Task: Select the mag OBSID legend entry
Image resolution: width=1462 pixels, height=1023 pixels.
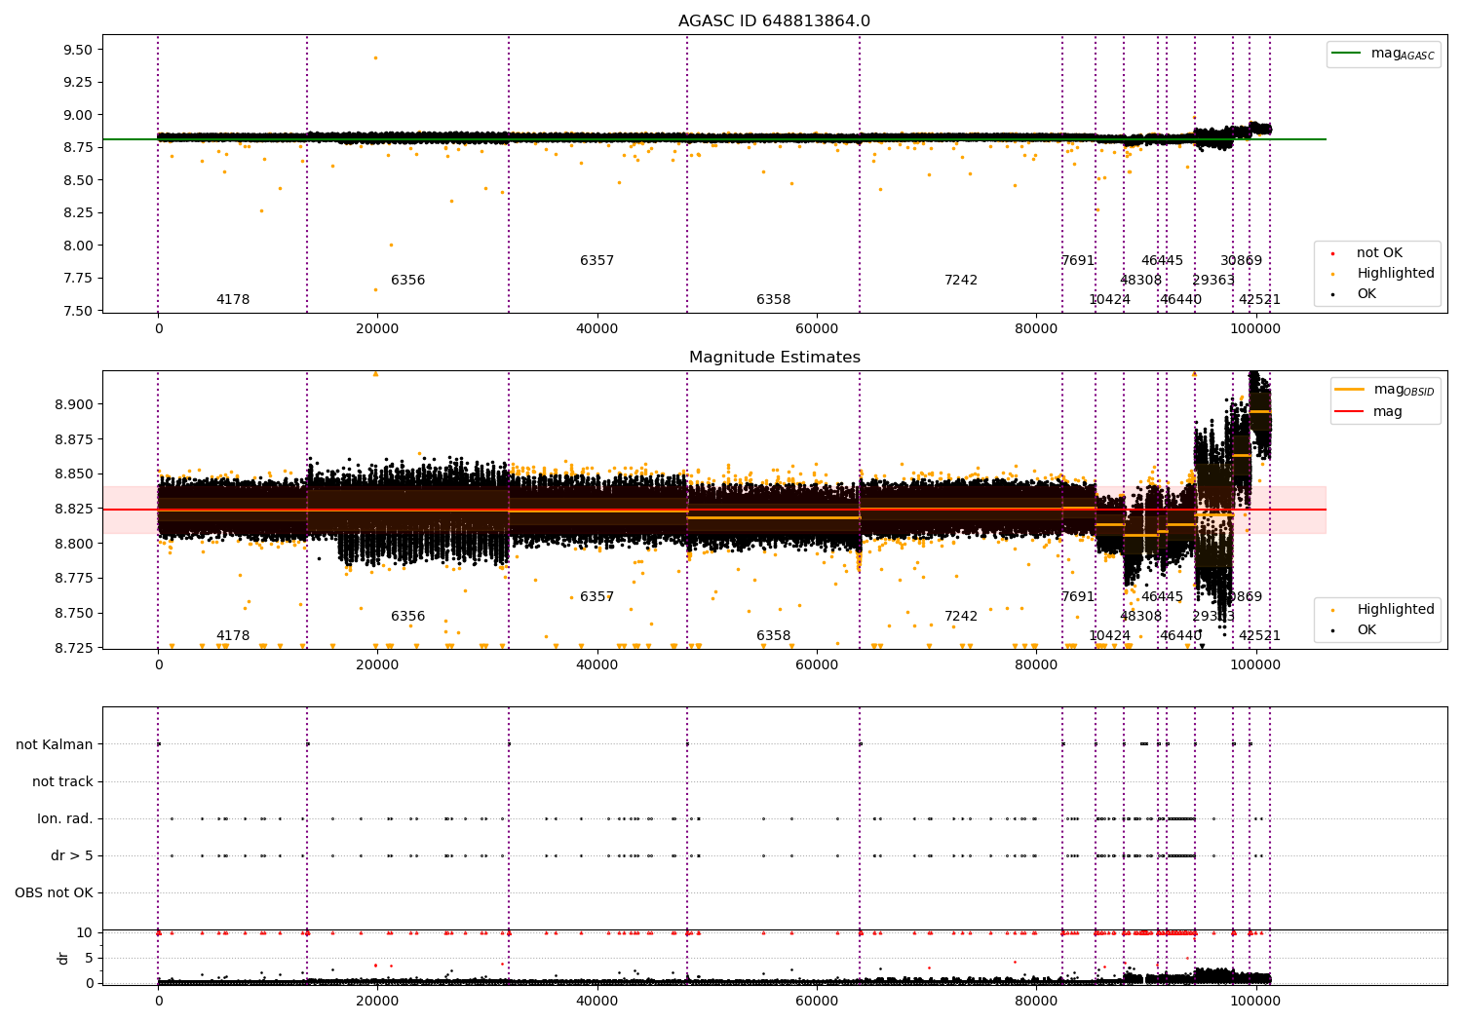Action: coord(1383,390)
